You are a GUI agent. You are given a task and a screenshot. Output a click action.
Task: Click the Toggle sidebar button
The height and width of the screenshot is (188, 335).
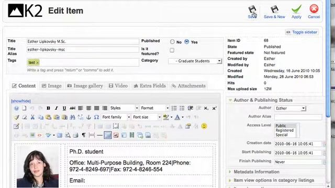[x=301, y=32]
